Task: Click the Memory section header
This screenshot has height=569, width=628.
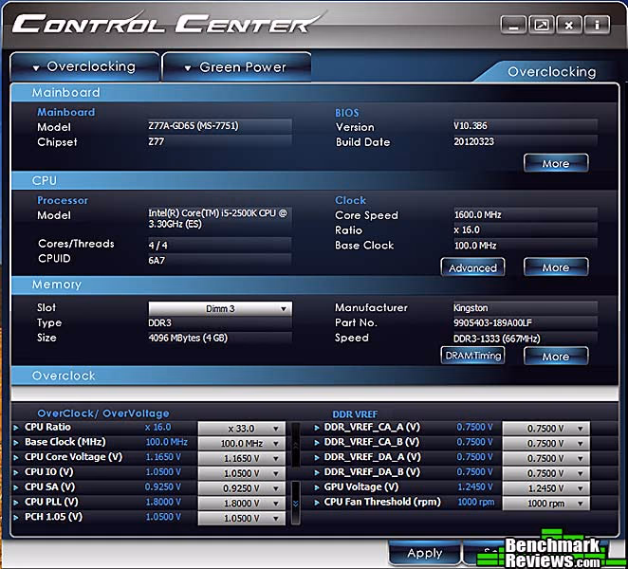Action: 314,284
